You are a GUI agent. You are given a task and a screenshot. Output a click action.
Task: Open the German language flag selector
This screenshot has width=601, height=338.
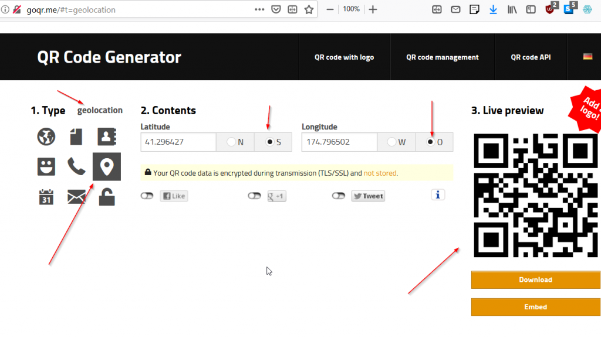coord(588,57)
